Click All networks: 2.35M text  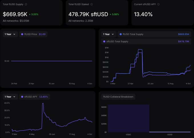click(x=81, y=21)
